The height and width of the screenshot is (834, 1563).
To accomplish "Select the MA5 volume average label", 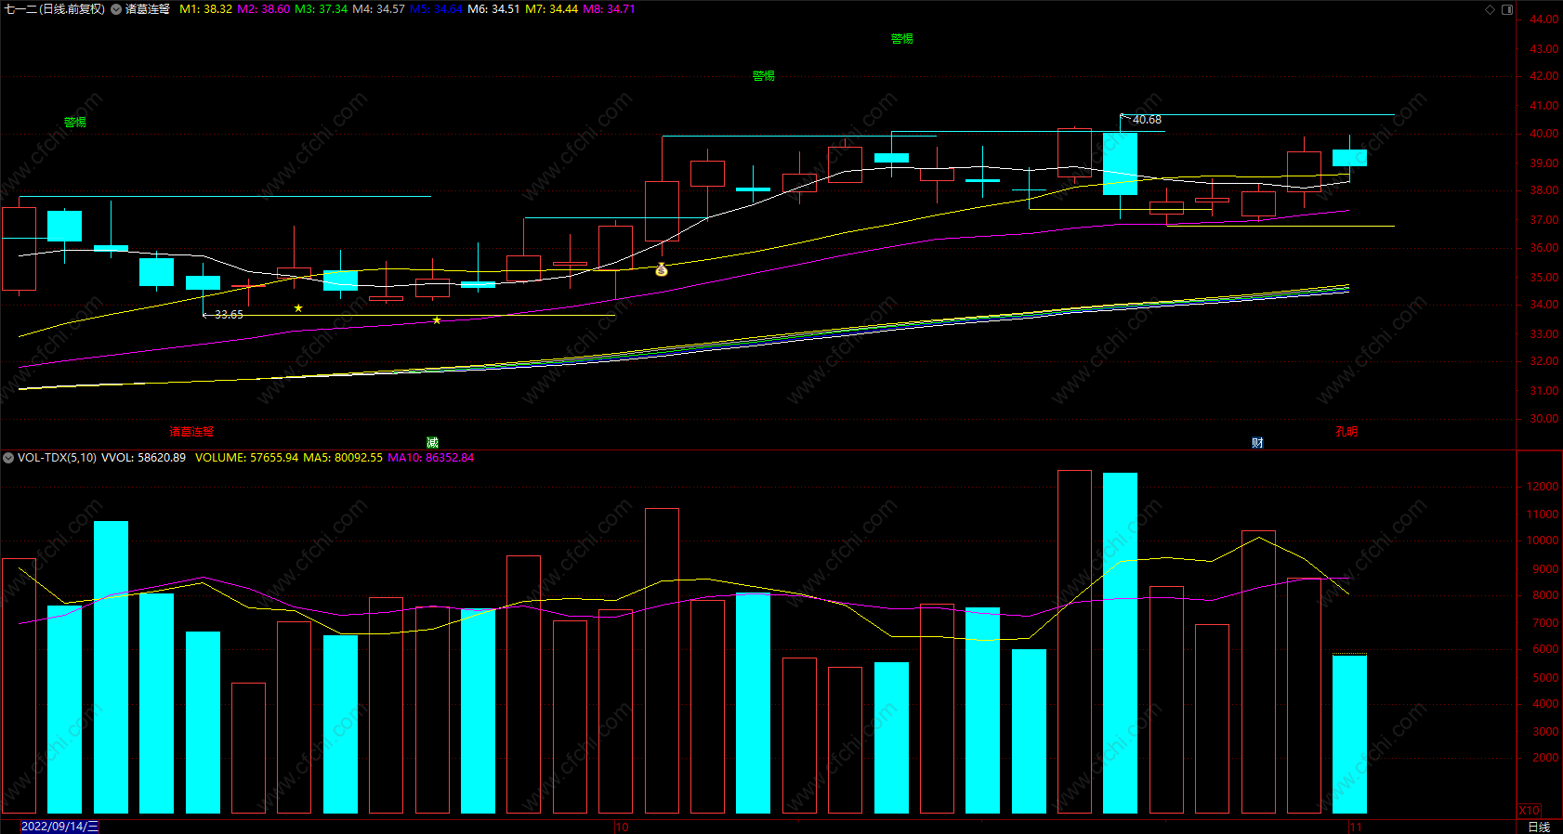I will (343, 458).
